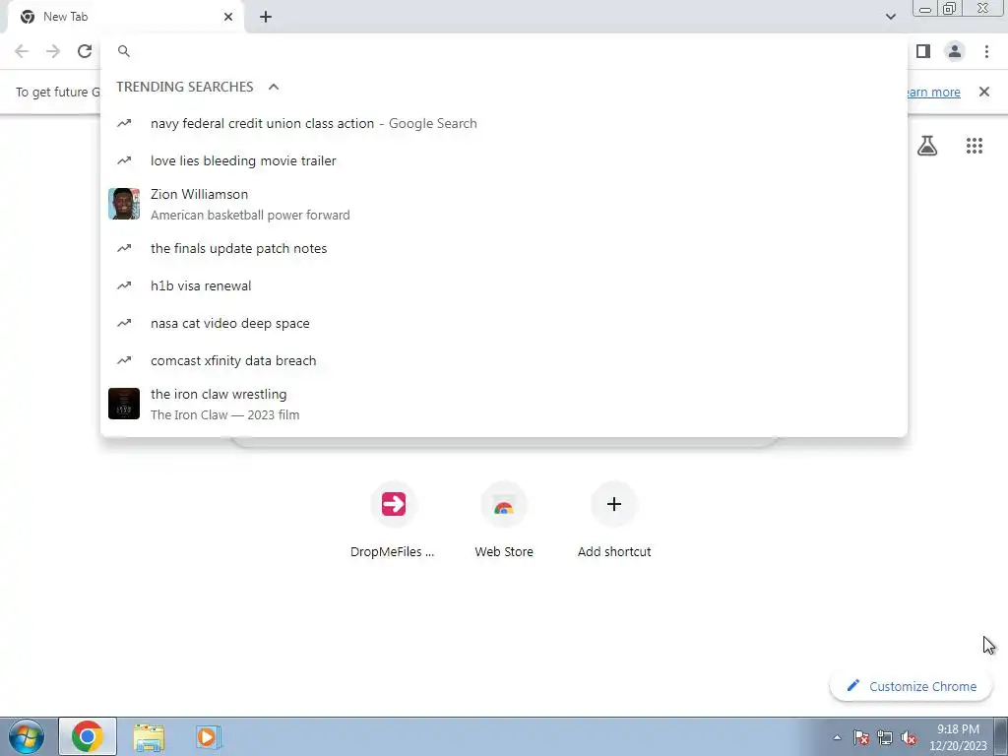Click Chrome icon in the taskbar
This screenshot has height=756, width=1008.
coord(88,736)
